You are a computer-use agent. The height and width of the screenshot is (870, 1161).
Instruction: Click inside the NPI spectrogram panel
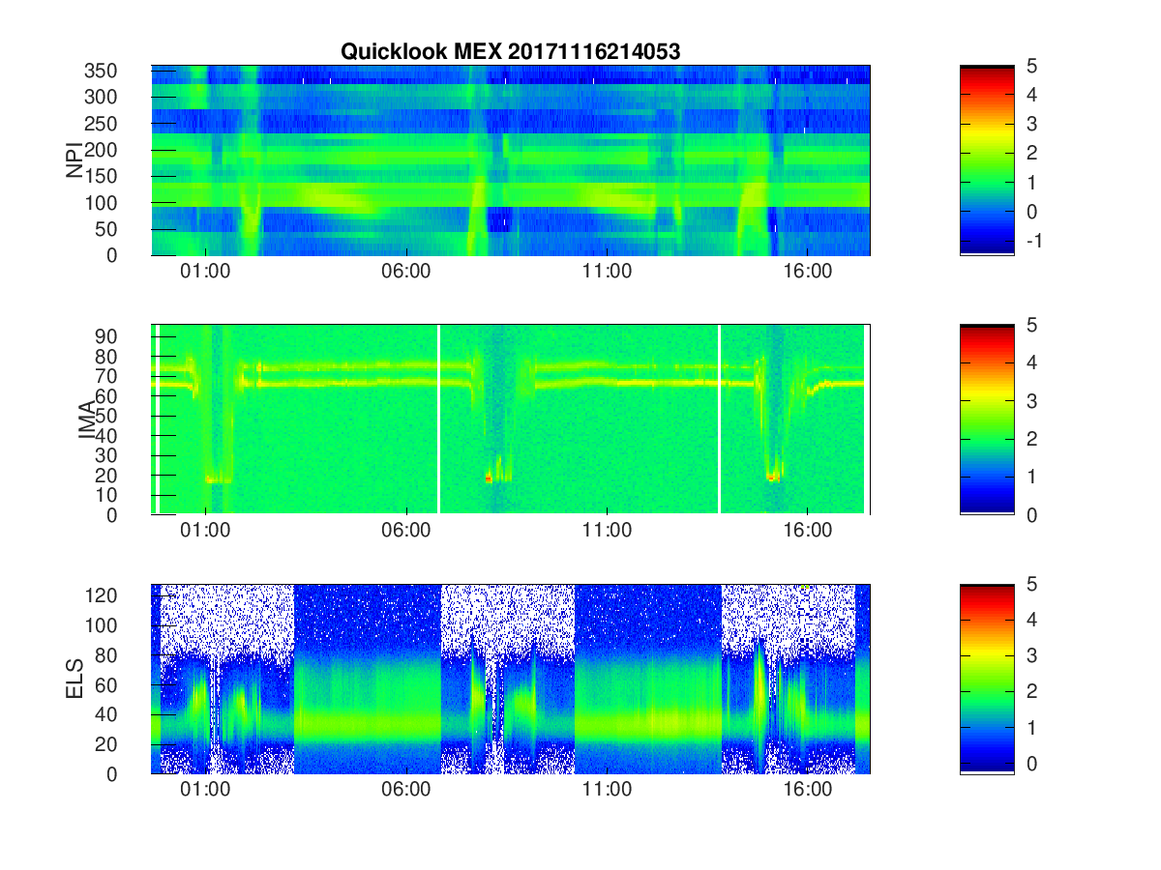[x=511, y=160]
